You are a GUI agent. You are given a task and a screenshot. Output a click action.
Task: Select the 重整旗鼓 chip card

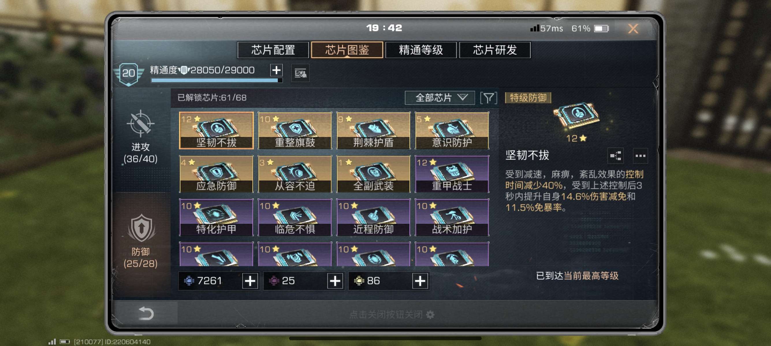295,131
